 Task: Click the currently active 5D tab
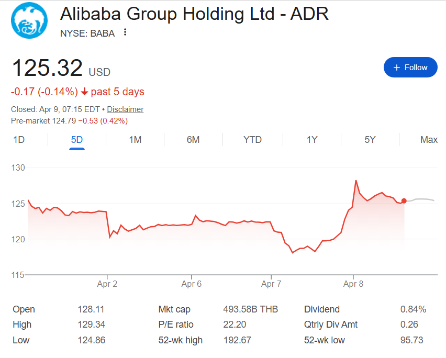pyautogui.click(x=76, y=140)
